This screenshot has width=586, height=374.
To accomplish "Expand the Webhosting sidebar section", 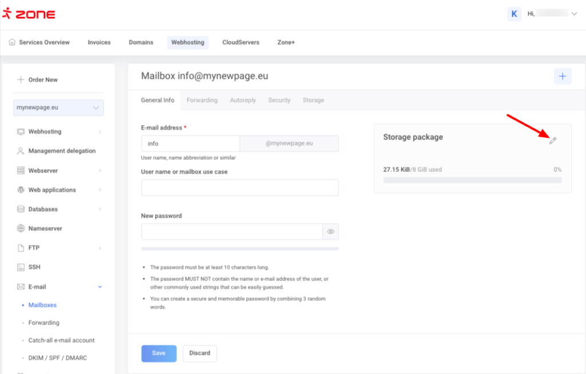I will click(100, 132).
